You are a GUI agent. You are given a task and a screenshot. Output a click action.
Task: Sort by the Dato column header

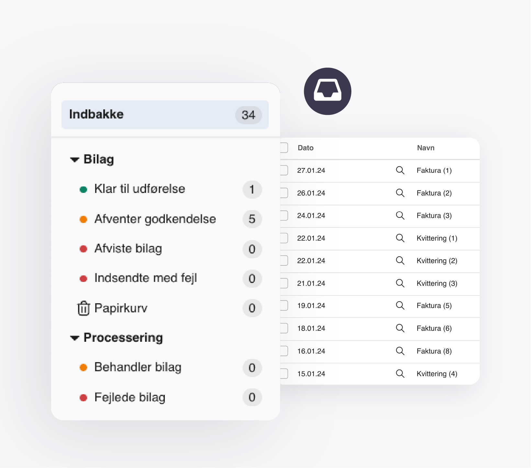pyautogui.click(x=306, y=148)
